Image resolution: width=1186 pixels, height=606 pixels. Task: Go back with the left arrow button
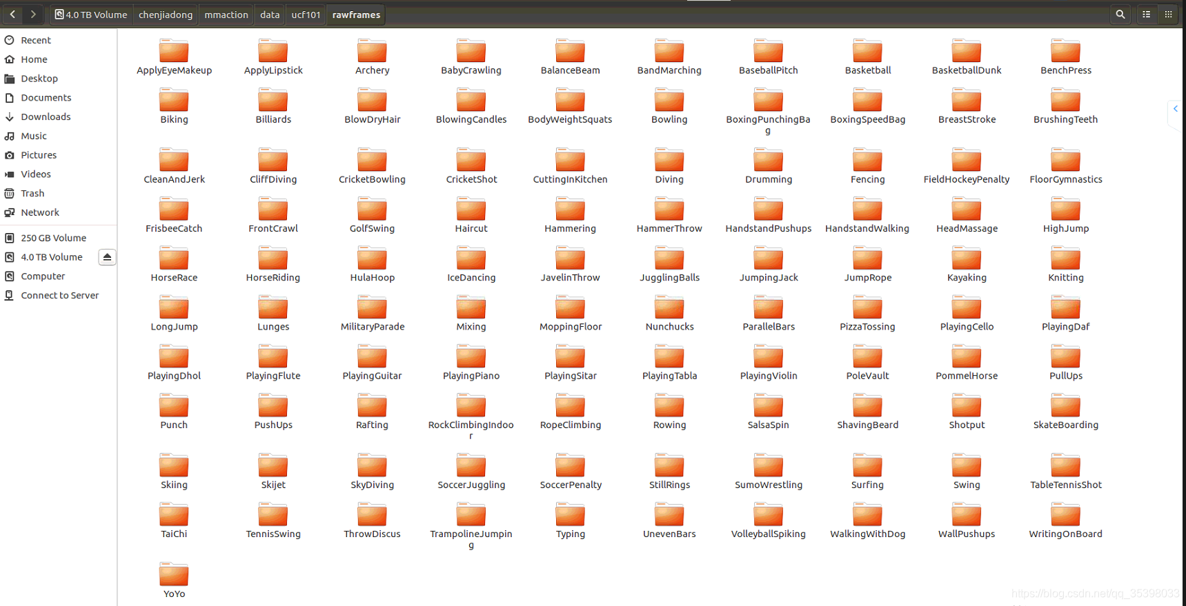[12, 14]
